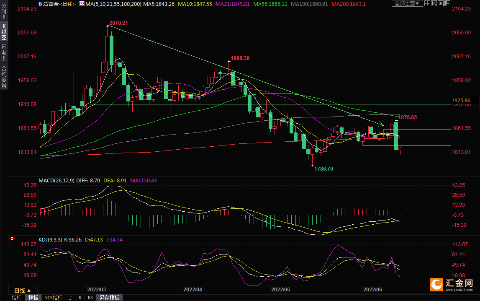The width and height of the screenshot is (480, 301).
Task: Click the 指标 tab at bottom
Action: pos(17,298)
